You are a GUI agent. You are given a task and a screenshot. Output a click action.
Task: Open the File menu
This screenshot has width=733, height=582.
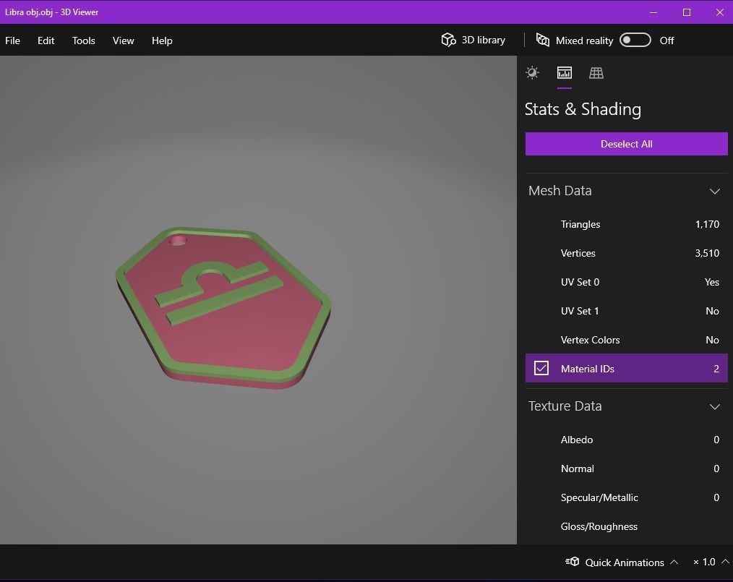pyautogui.click(x=12, y=40)
